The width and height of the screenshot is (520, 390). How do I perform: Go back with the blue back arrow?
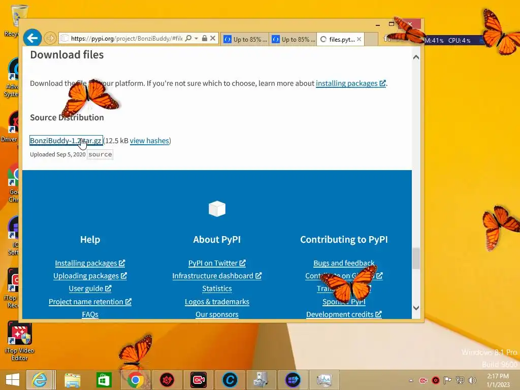(32, 38)
